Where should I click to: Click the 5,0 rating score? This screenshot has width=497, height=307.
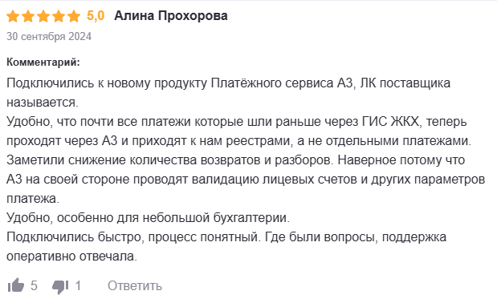tap(96, 15)
